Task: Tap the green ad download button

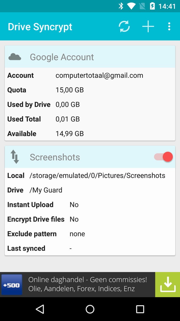Action: point(168,284)
